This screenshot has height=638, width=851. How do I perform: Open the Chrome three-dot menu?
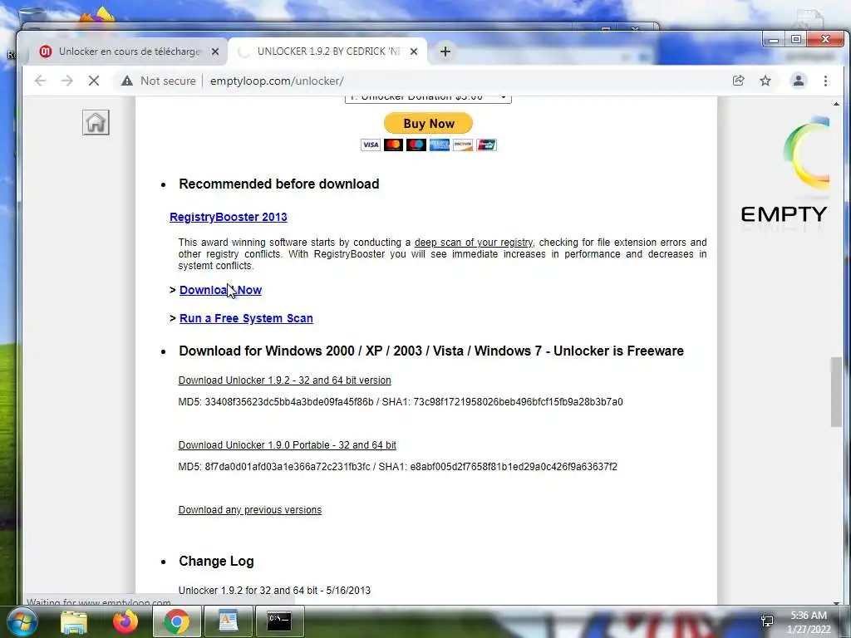(825, 81)
